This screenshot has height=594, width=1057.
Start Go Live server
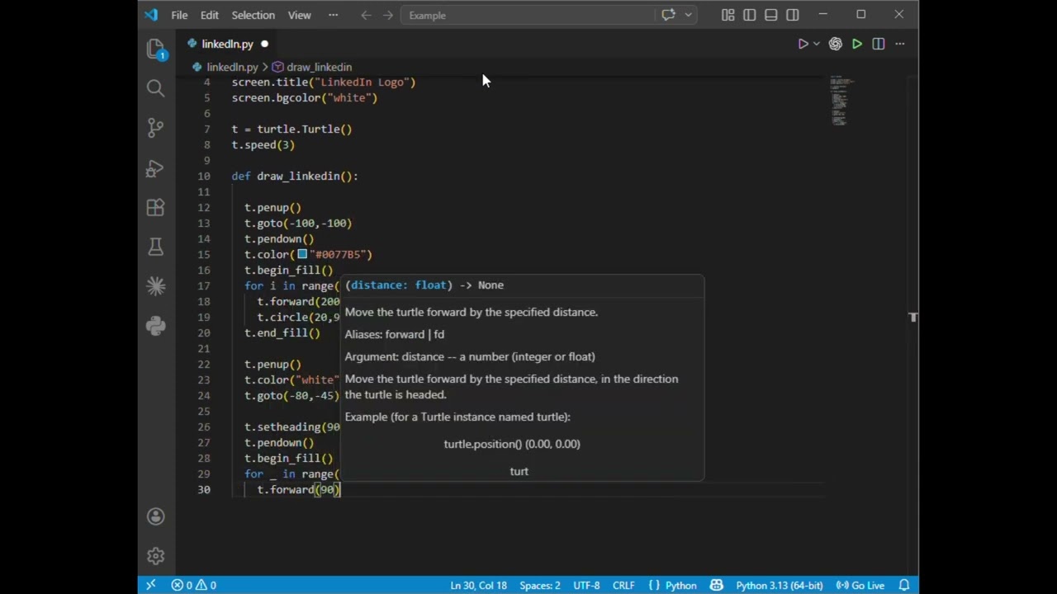pos(860,585)
